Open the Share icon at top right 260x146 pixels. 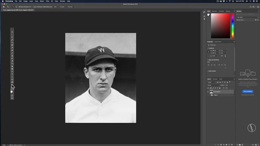[x=258, y=7]
